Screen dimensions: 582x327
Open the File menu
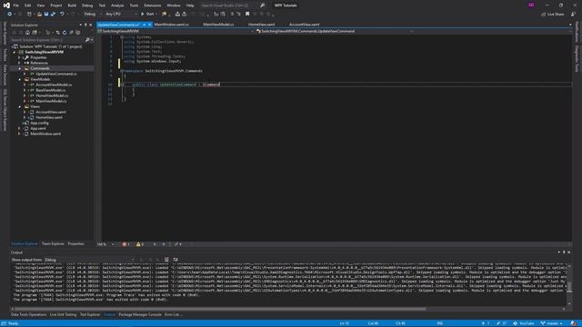point(16,5)
